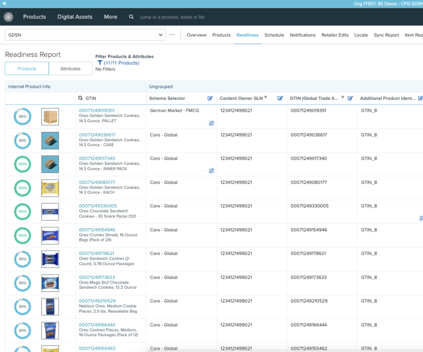Focus the Jump to a product search field

pos(172,17)
